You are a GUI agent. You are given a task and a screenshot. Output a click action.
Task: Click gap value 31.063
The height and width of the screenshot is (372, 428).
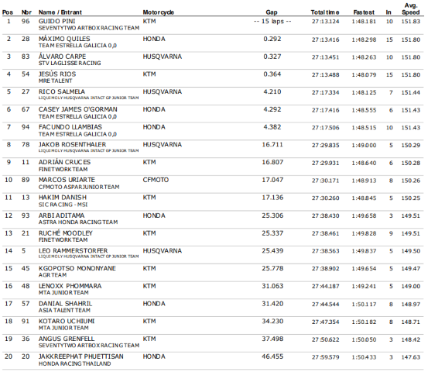click(x=272, y=286)
